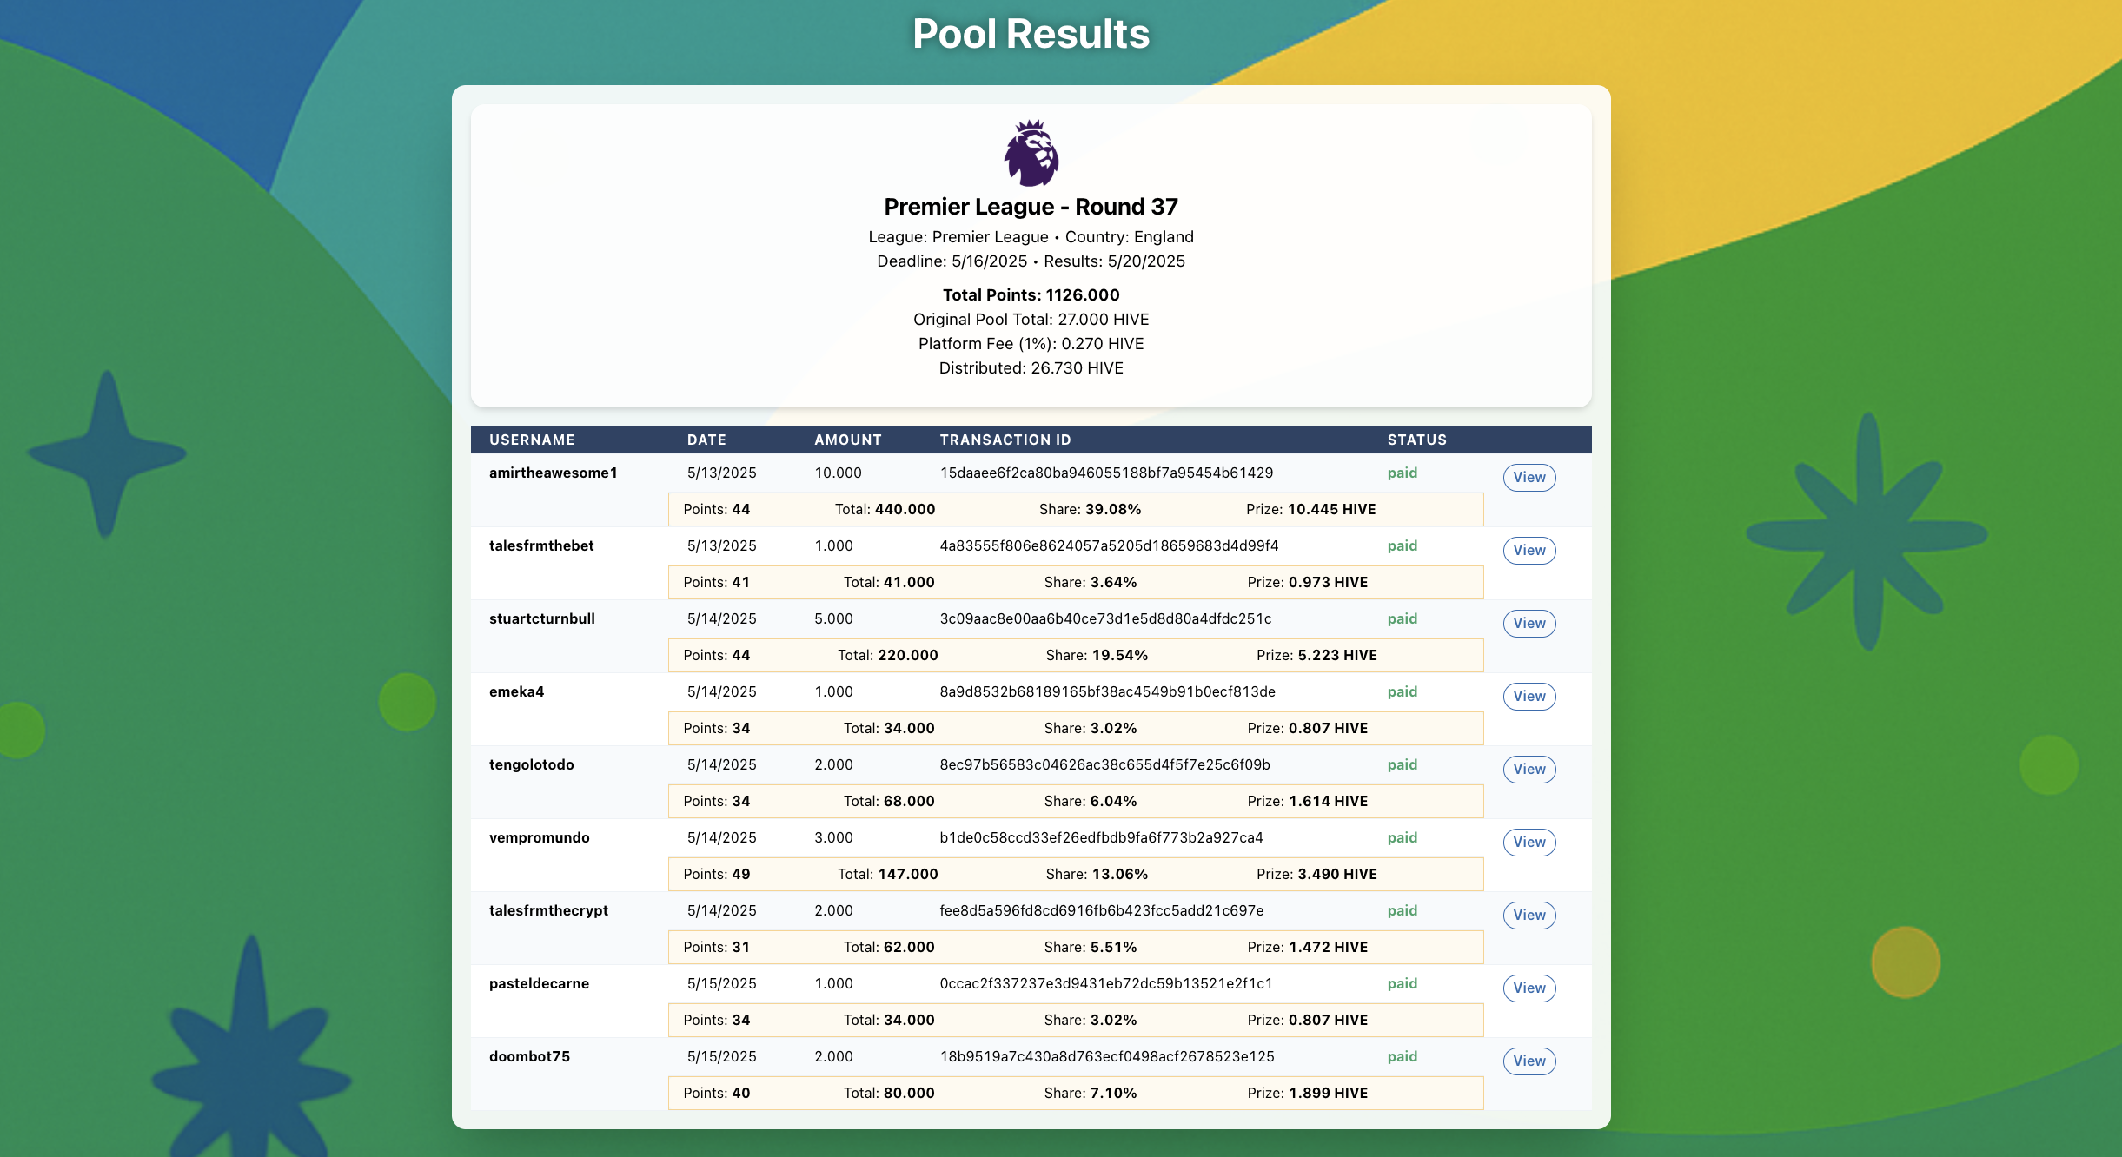Open View for doombot75 entry
Image resolution: width=2122 pixels, height=1157 pixels.
1529,1061
